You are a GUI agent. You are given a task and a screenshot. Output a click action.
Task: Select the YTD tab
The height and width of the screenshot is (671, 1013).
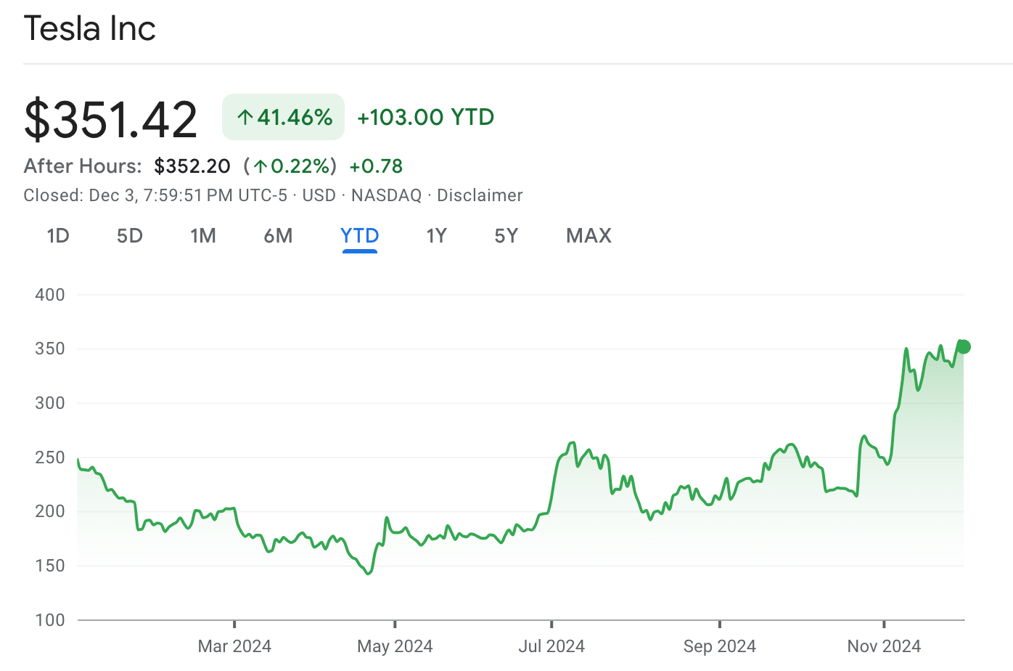tap(360, 236)
